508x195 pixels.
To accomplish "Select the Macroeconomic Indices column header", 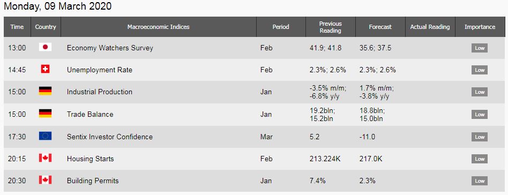I will tap(159, 27).
